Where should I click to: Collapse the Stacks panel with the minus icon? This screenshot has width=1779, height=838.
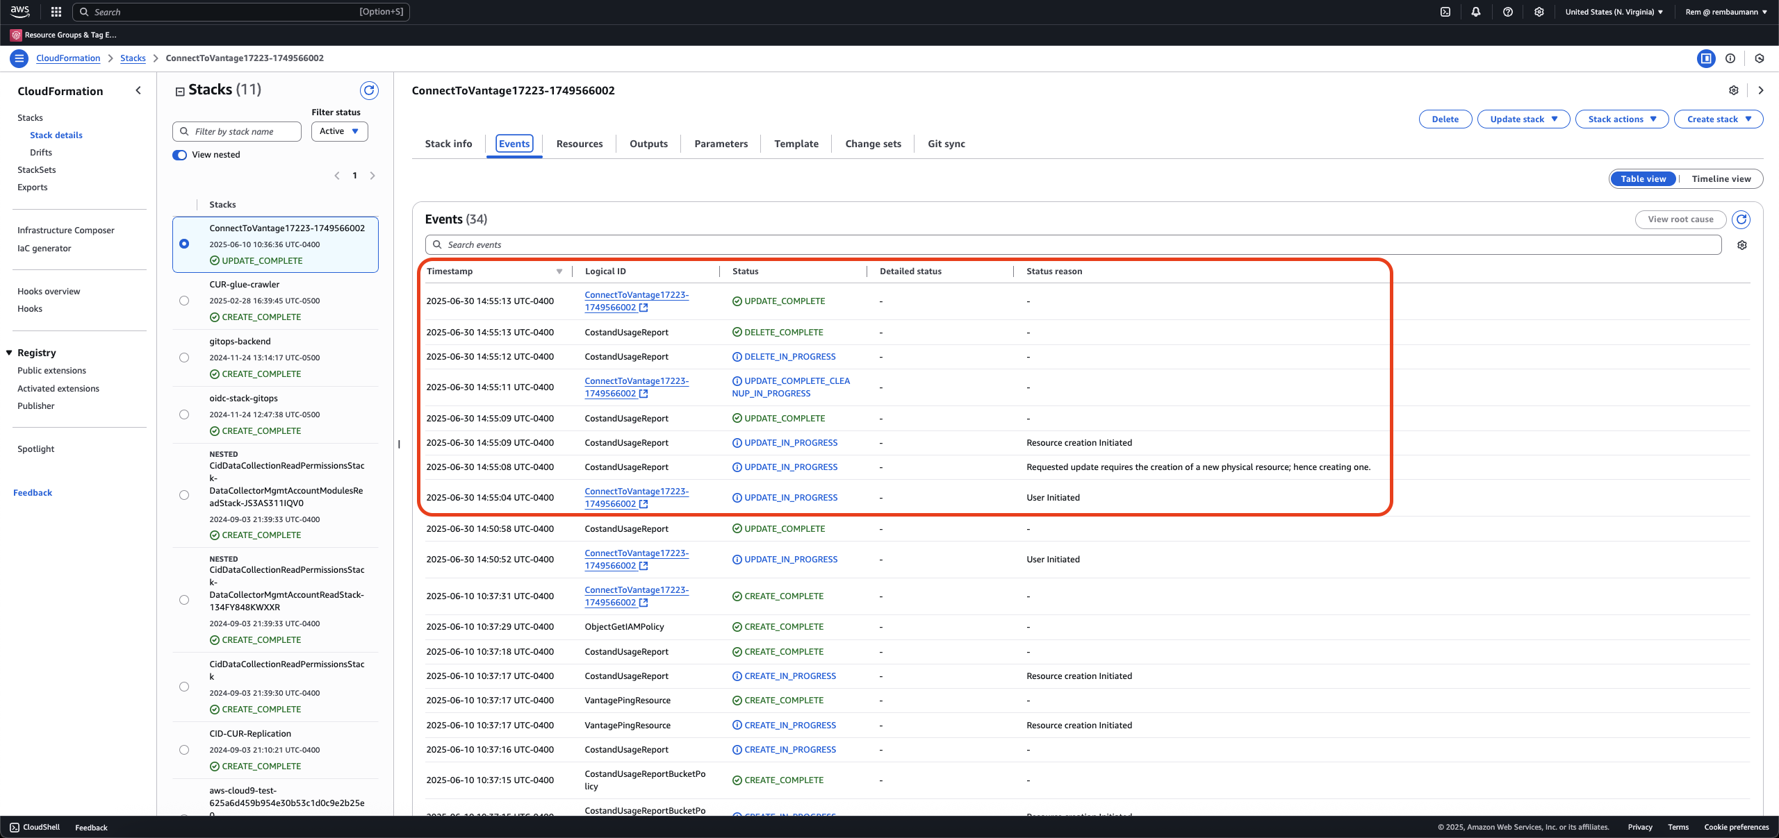point(180,91)
